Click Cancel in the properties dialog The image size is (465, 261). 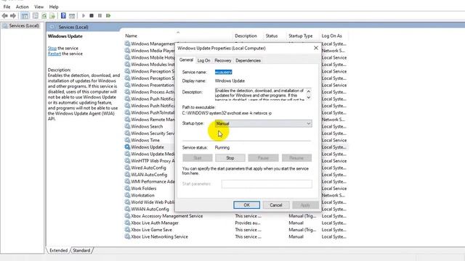coord(276,205)
